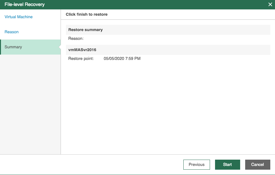Screen dimensions: 275x175
Task: Start the file-level restore
Action: click(x=228, y=164)
